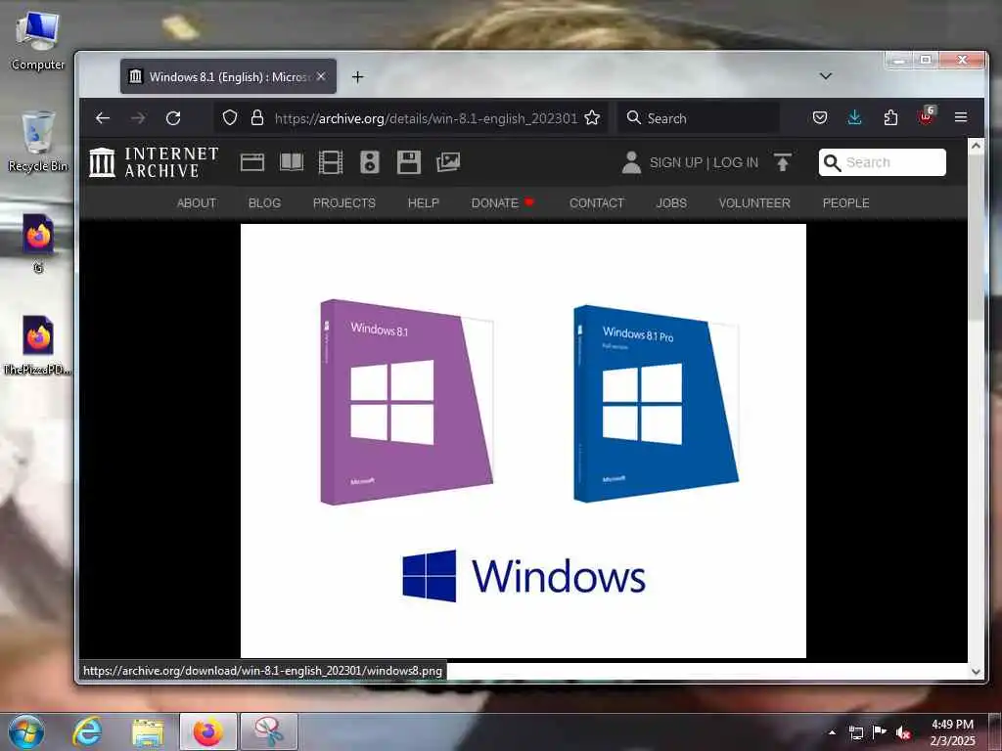Open the HELP menu item
Screen dimensions: 1002x751
423,203
